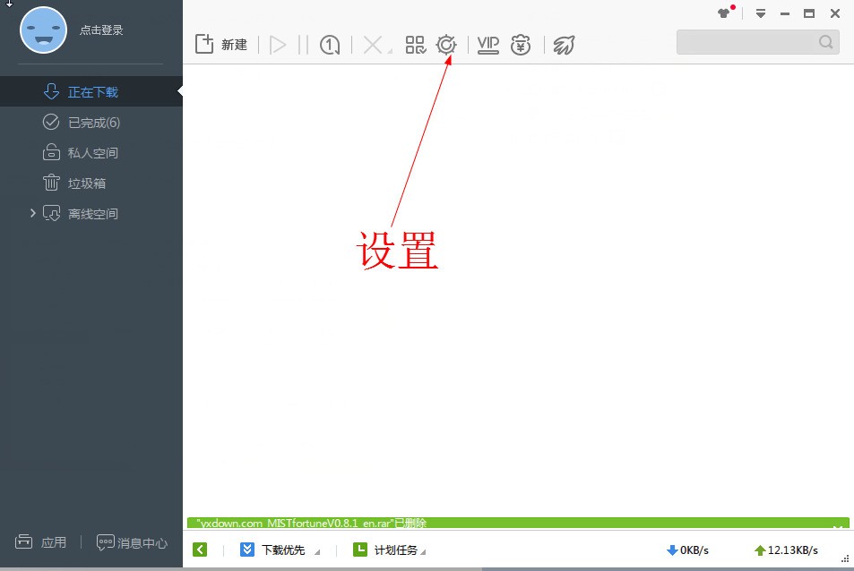Click the rocket acceleration icon

[564, 45]
